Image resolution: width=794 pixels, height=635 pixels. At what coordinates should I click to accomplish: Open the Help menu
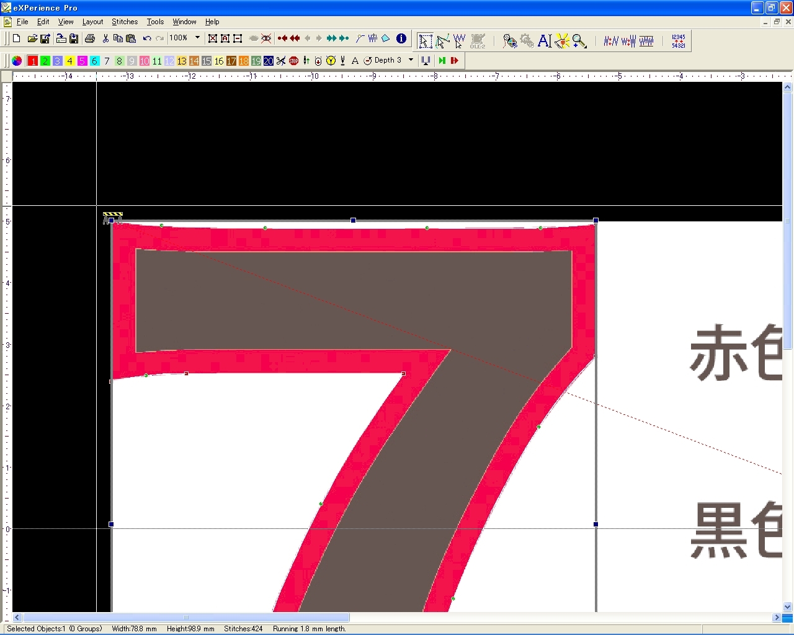click(212, 22)
